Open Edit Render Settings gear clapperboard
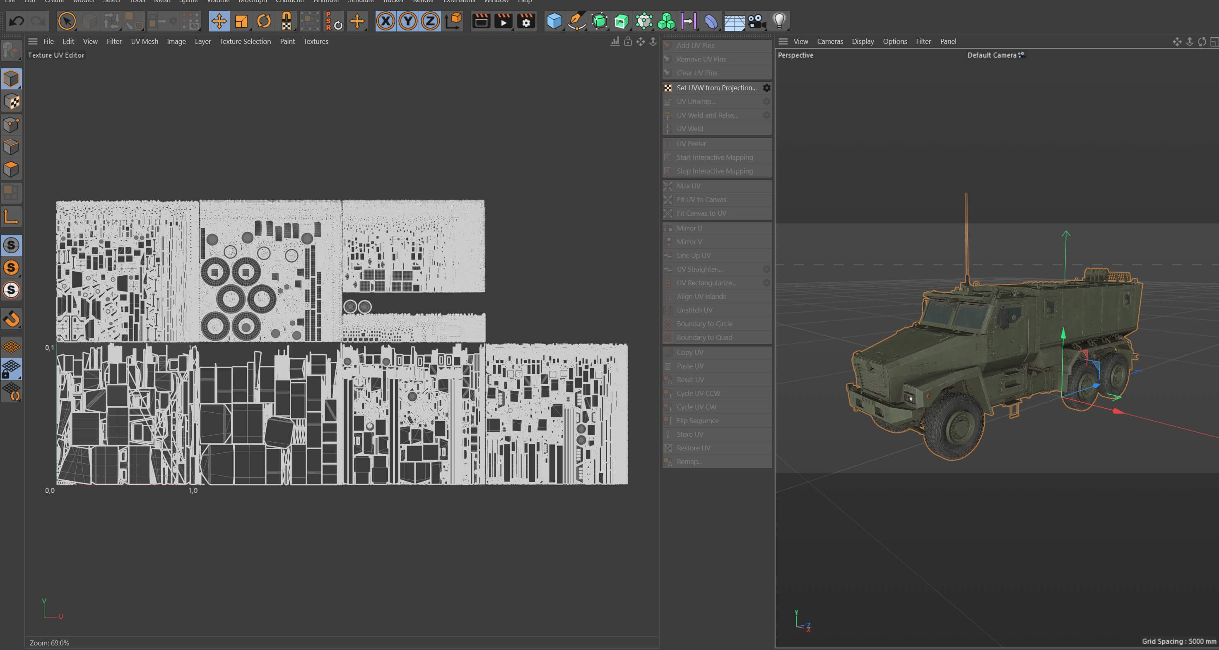The image size is (1219, 650). click(x=526, y=21)
